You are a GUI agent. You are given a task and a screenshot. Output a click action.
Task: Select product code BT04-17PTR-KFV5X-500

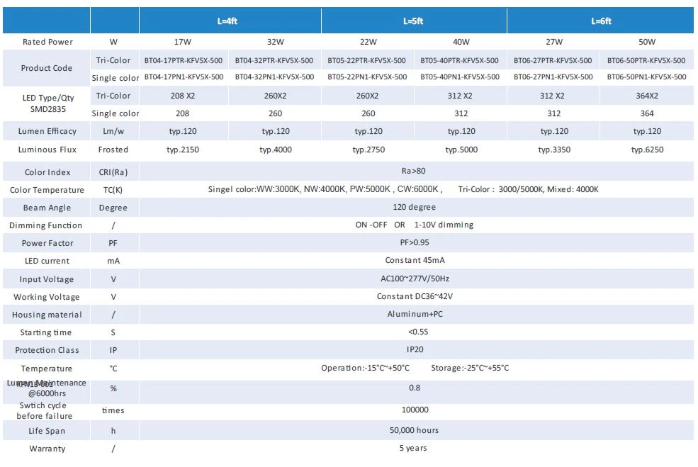(184, 60)
